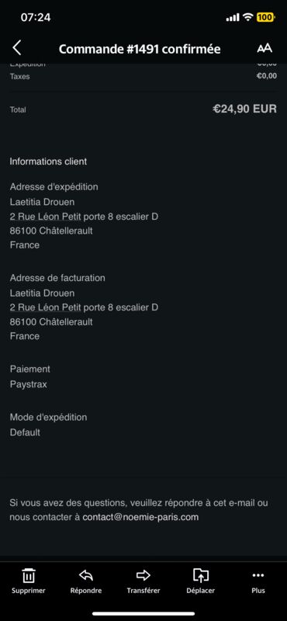The width and height of the screenshot is (287, 621).
Task: Tap the back arrow icon
Action: [x=16, y=48]
